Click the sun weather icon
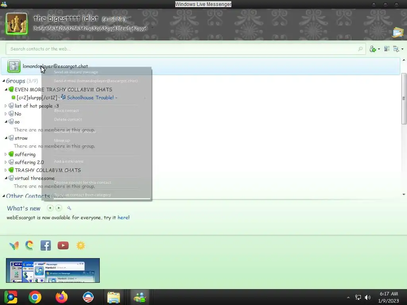Image resolution: width=407 pixels, height=305 pixels. [81, 245]
